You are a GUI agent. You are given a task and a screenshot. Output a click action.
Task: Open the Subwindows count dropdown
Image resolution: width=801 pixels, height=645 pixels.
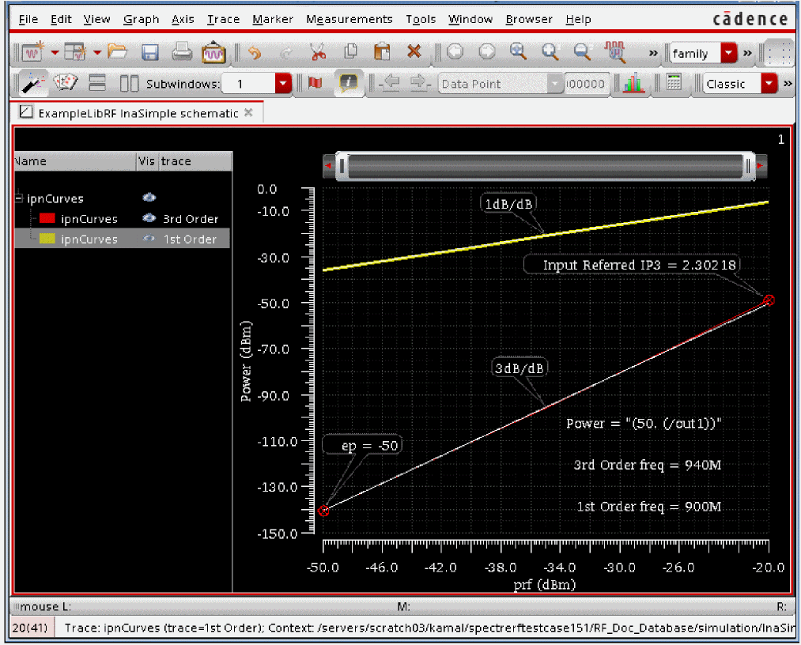[x=283, y=84]
